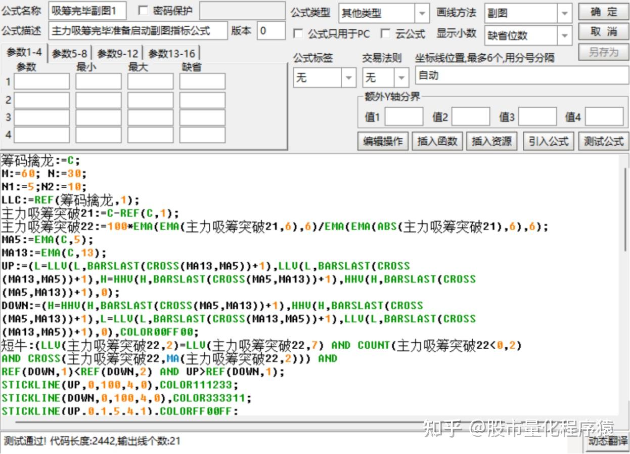The height and width of the screenshot is (454, 630).
Task: Select the 版本 number field
Action: pos(271,31)
